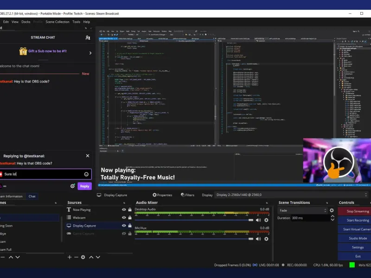Click the Webcam source list icon

click(x=69, y=217)
